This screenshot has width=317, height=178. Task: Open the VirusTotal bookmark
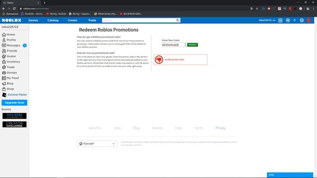(x=32, y=14)
